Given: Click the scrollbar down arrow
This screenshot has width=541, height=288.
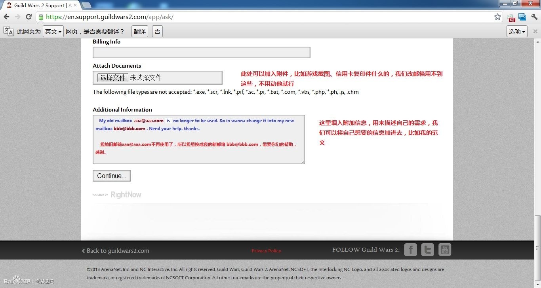Looking at the screenshot, I should (537, 284).
